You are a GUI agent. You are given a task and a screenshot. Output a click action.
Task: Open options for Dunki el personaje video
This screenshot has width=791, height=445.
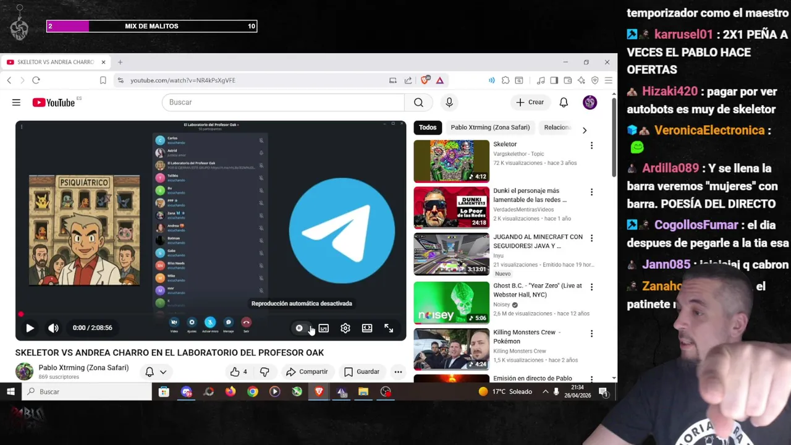[591, 192]
